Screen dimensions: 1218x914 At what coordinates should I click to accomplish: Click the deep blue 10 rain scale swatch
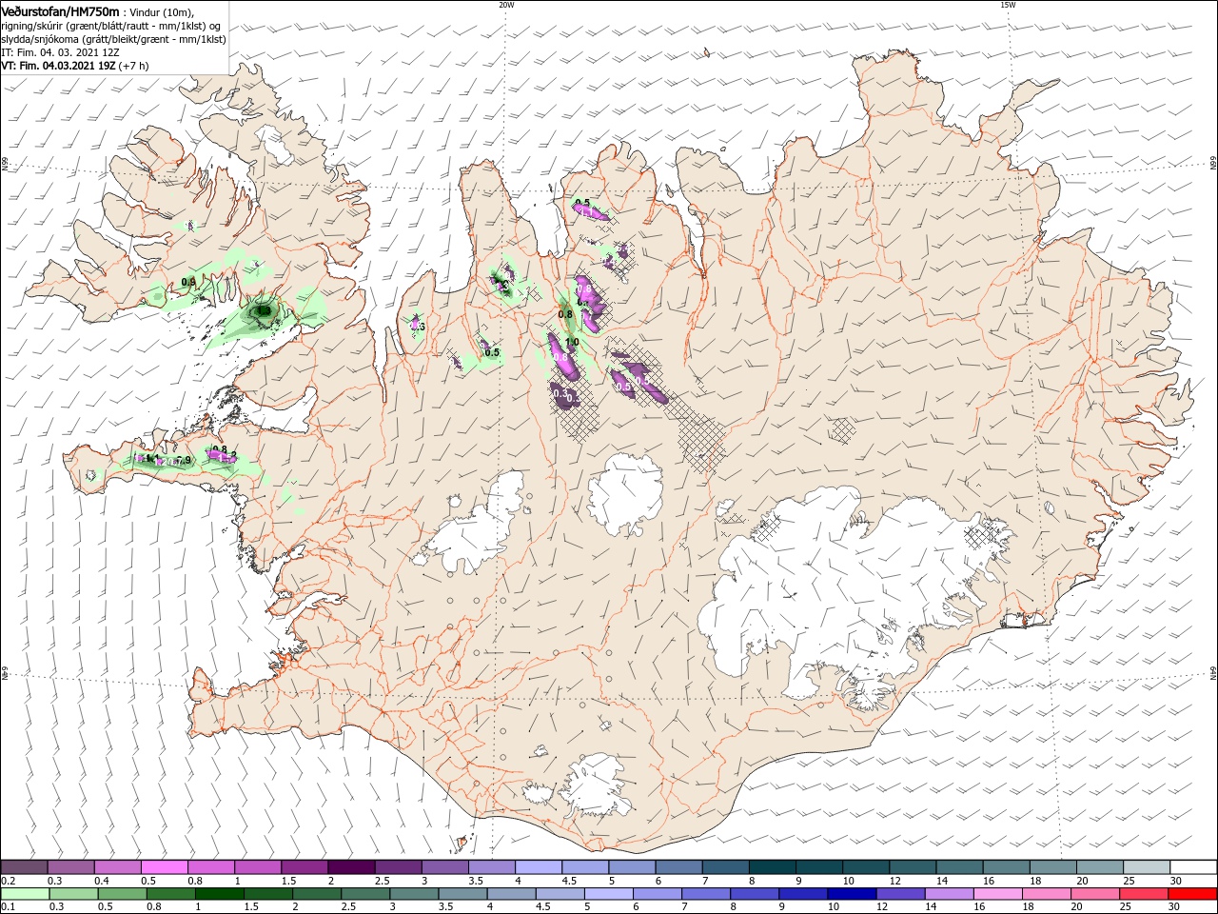click(x=852, y=894)
